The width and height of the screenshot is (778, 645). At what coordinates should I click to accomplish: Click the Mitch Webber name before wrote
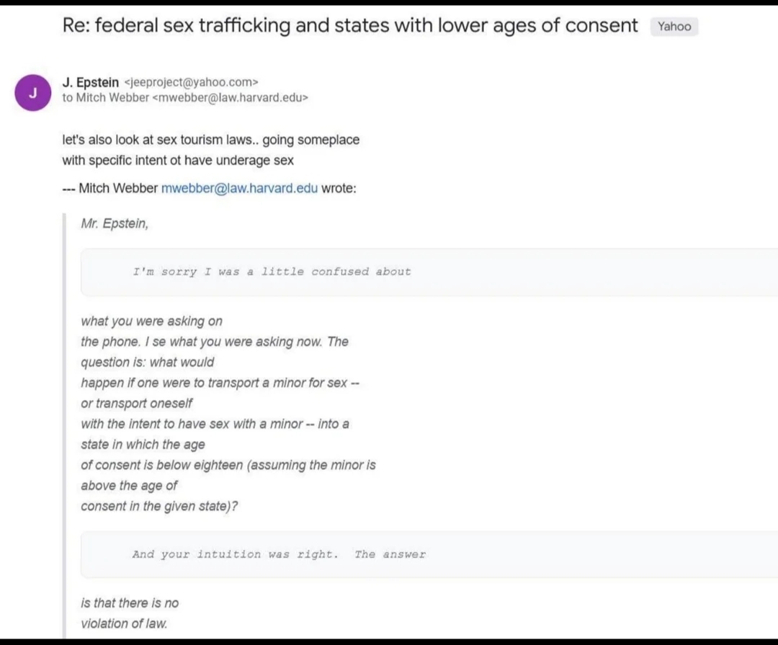pyautogui.click(x=117, y=189)
